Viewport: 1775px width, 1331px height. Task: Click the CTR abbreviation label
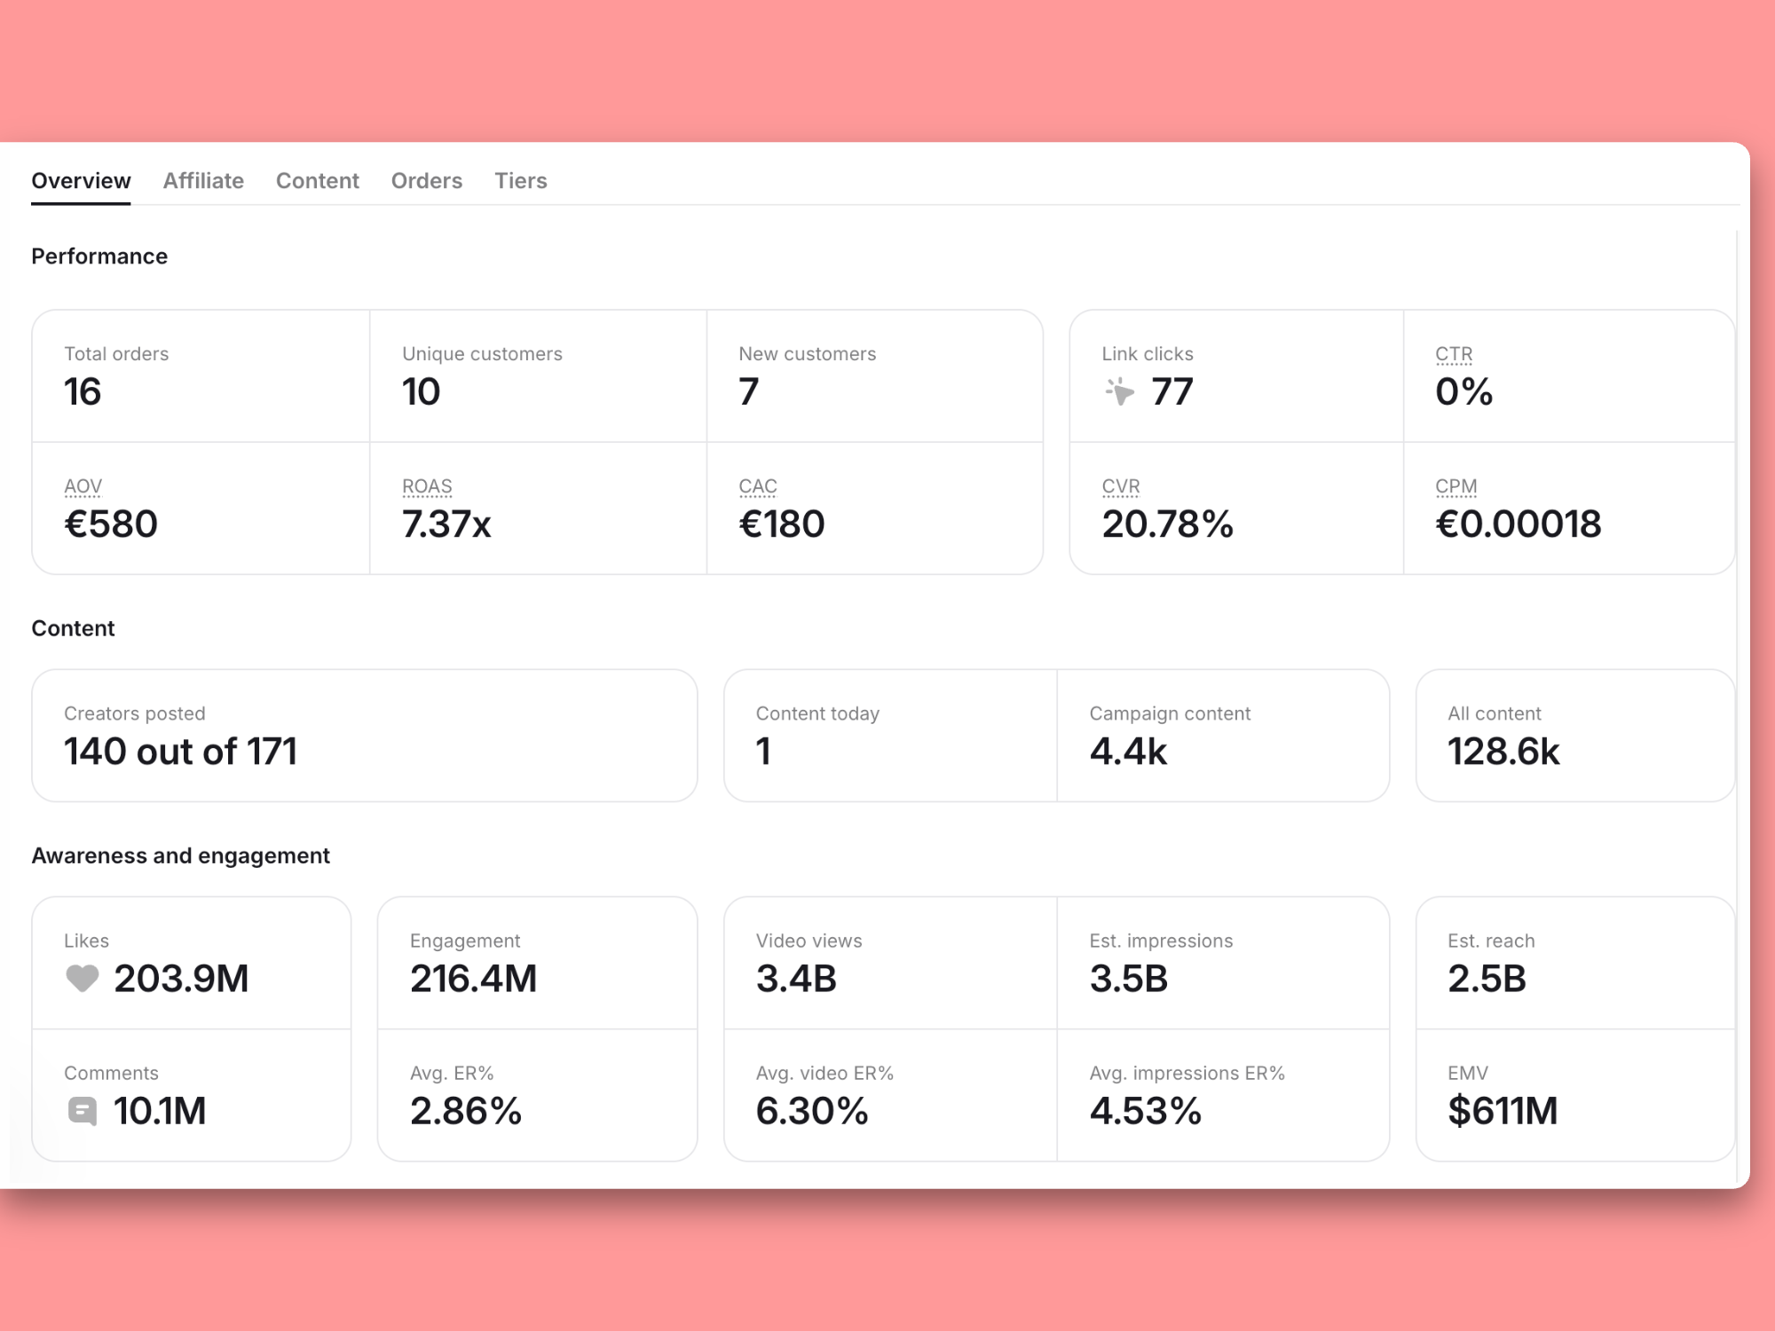[1454, 354]
